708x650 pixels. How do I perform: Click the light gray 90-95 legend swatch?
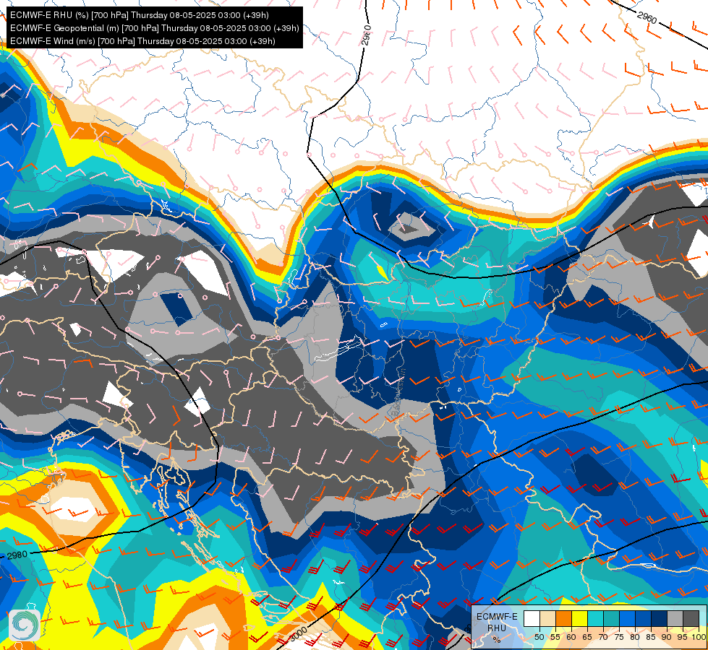pos(675,619)
